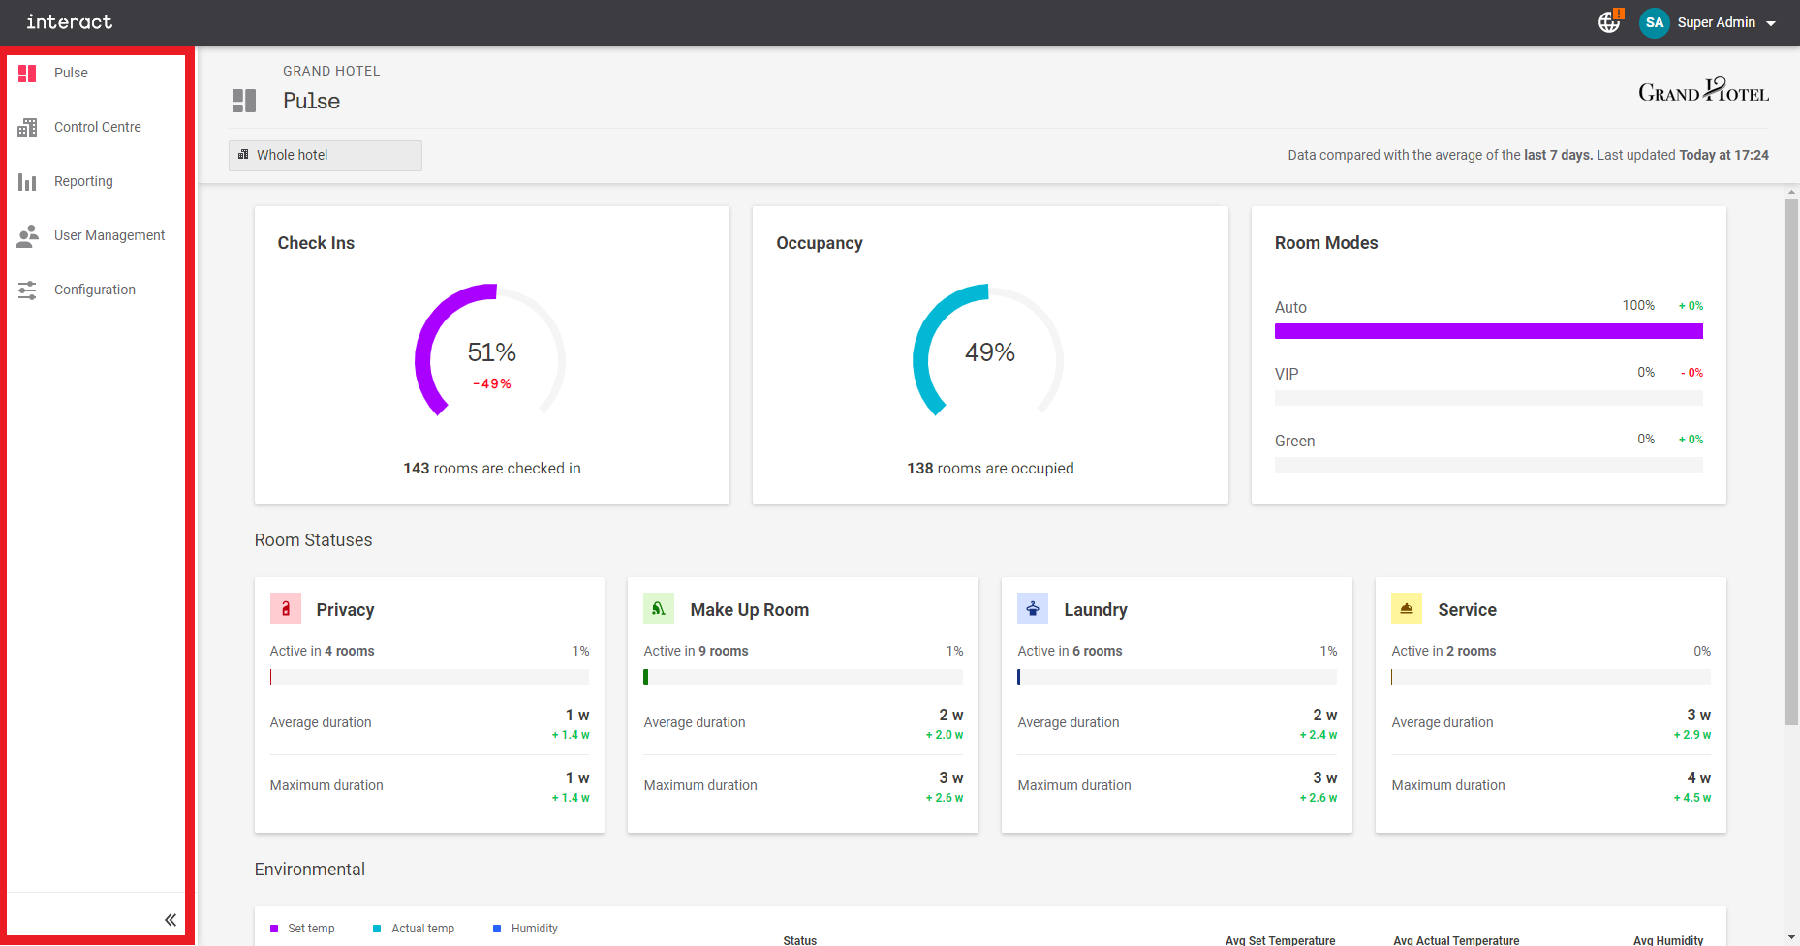Toggle the Humidity legend item
This screenshot has width=1800, height=946.
[x=525, y=929]
